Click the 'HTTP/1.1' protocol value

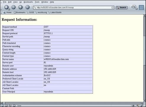[x=48, y=33]
